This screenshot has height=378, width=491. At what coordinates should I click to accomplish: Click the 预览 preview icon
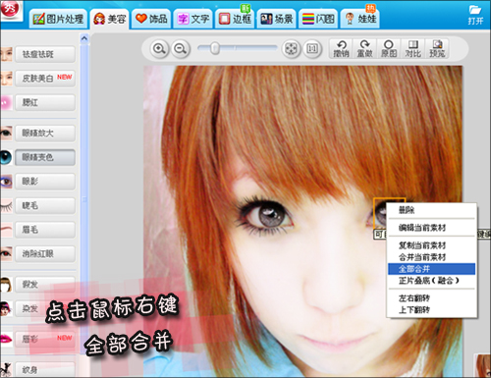pos(437,49)
